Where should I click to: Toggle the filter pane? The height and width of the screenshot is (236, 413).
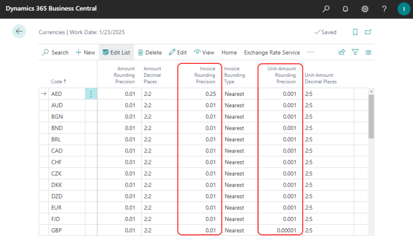coord(355,52)
